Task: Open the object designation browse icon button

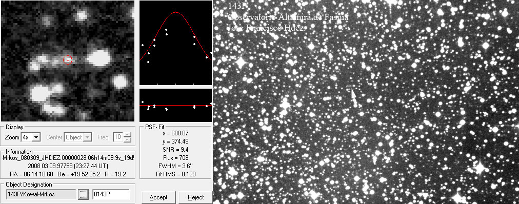Action: pyautogui.click(x=84, y=194)
